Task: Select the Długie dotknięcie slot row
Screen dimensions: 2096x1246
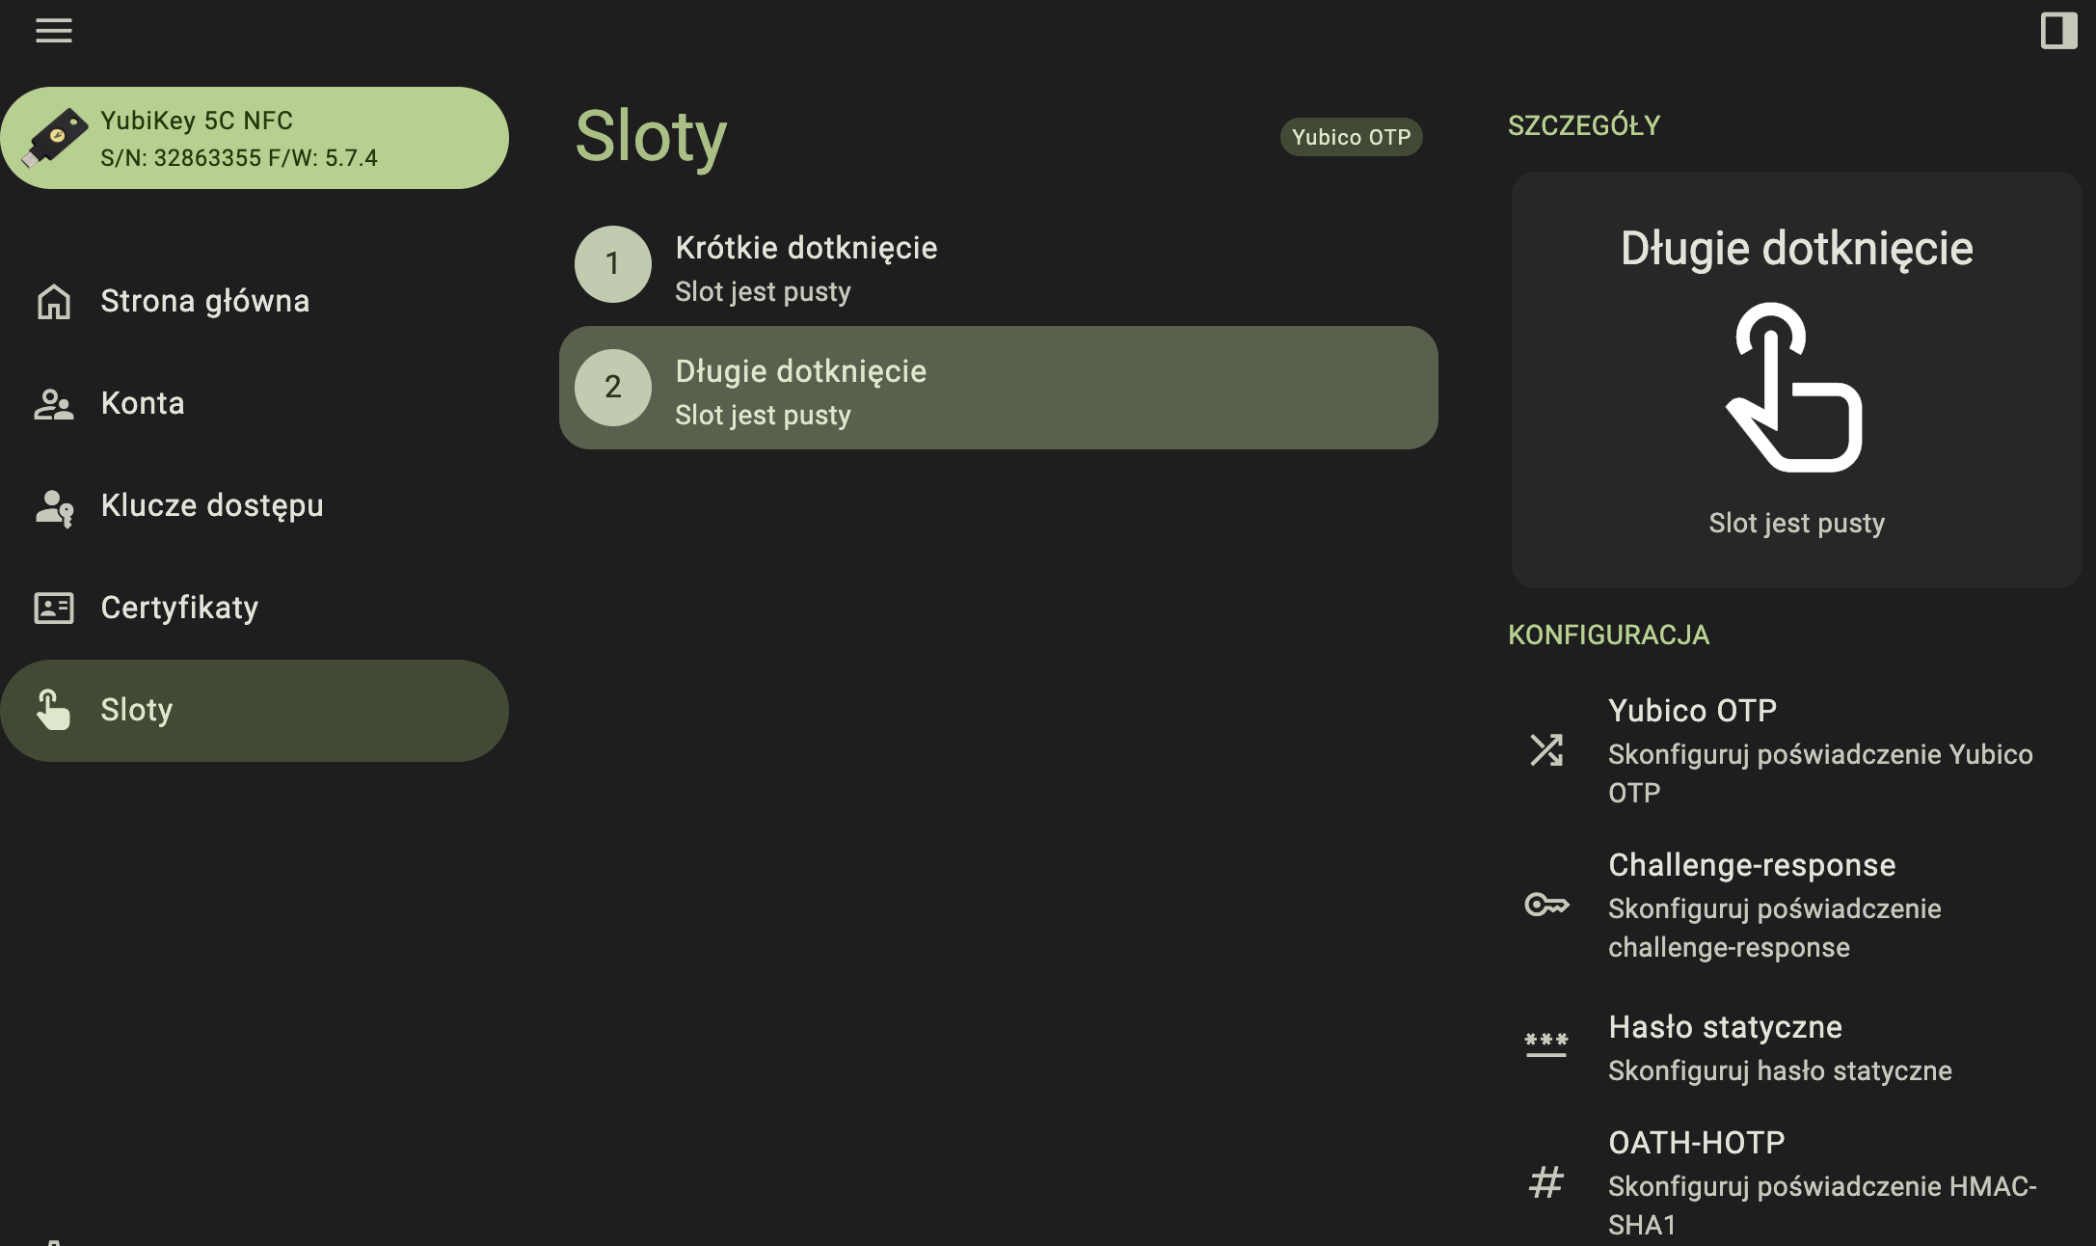Action: (999, 388)
